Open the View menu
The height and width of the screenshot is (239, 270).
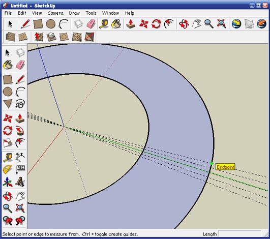tap(37, 13)
